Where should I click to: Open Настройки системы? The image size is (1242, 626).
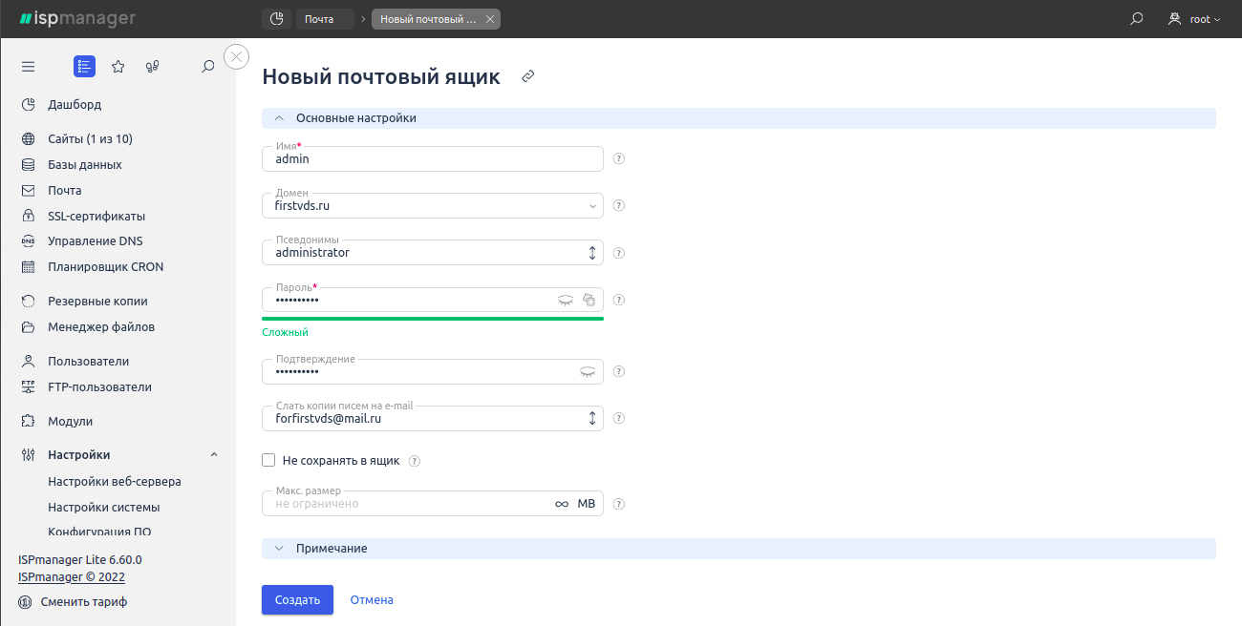(x=104, y=508)
